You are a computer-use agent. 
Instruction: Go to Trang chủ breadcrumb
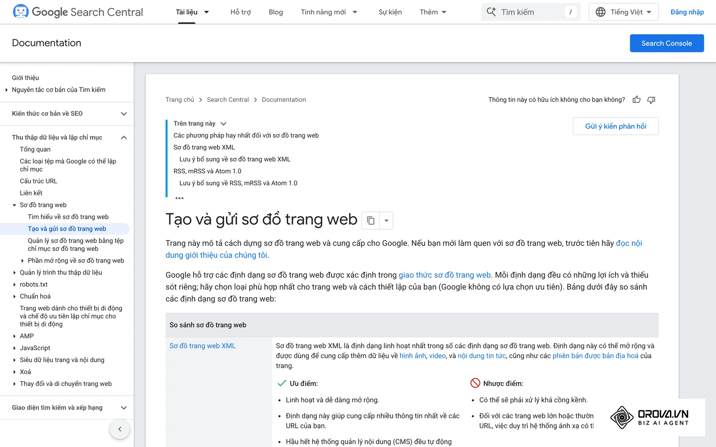[x=180, y=100]
